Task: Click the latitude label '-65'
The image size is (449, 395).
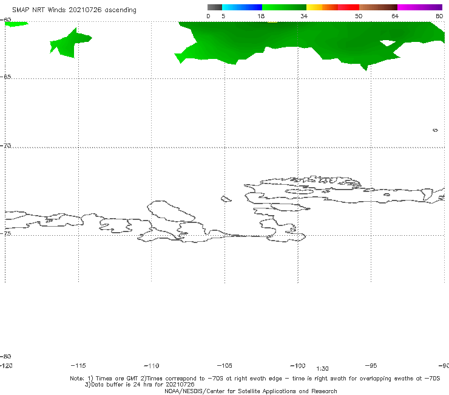Action: [5, 77]
